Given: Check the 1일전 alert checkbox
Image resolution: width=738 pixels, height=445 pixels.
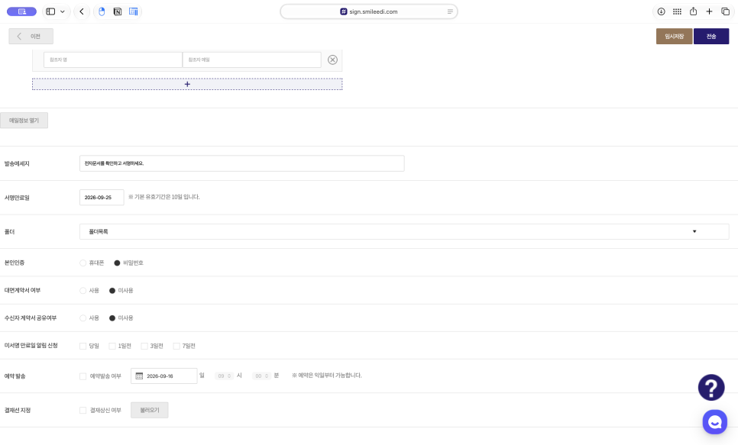Looking at the screenshot, I should (112, 347).
